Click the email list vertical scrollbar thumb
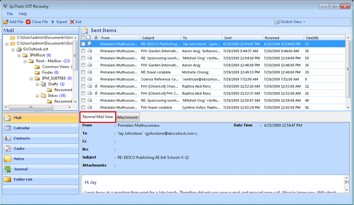 tap(348, 69)
